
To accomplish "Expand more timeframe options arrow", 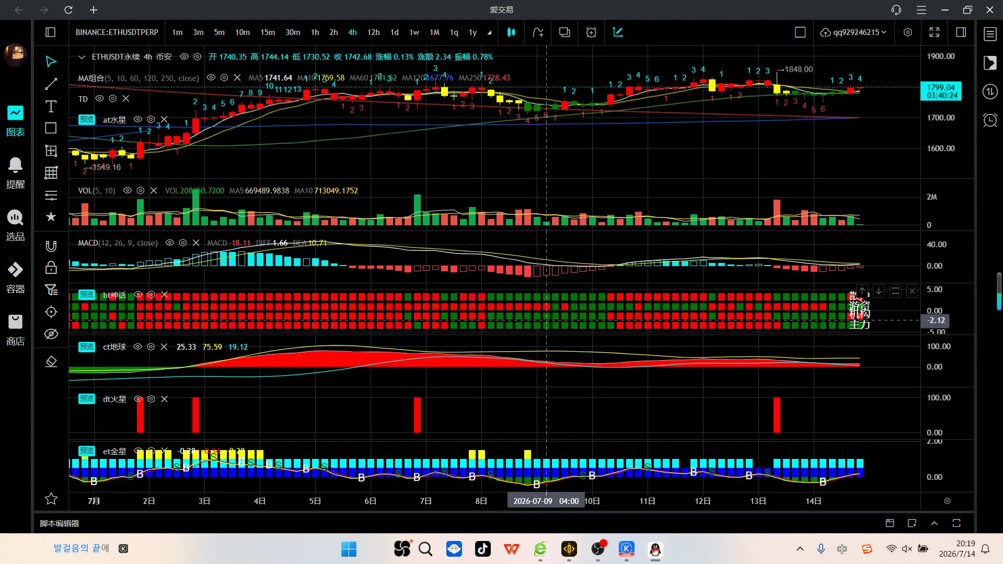I will point(489,32).
